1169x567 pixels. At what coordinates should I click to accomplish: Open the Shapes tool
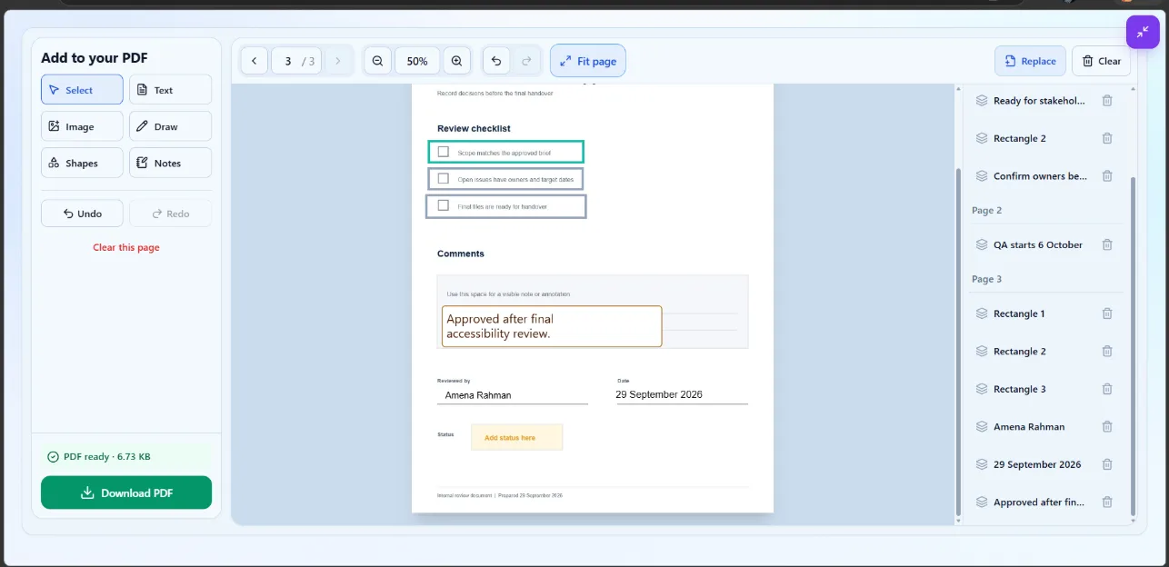[82, 163]
